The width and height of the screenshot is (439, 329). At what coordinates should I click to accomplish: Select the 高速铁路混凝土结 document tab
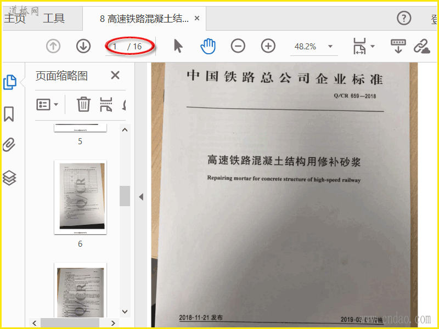point(144,19)
